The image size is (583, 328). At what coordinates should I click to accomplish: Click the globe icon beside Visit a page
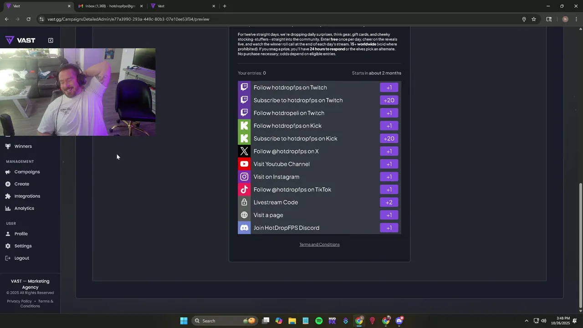pos(244,215)
